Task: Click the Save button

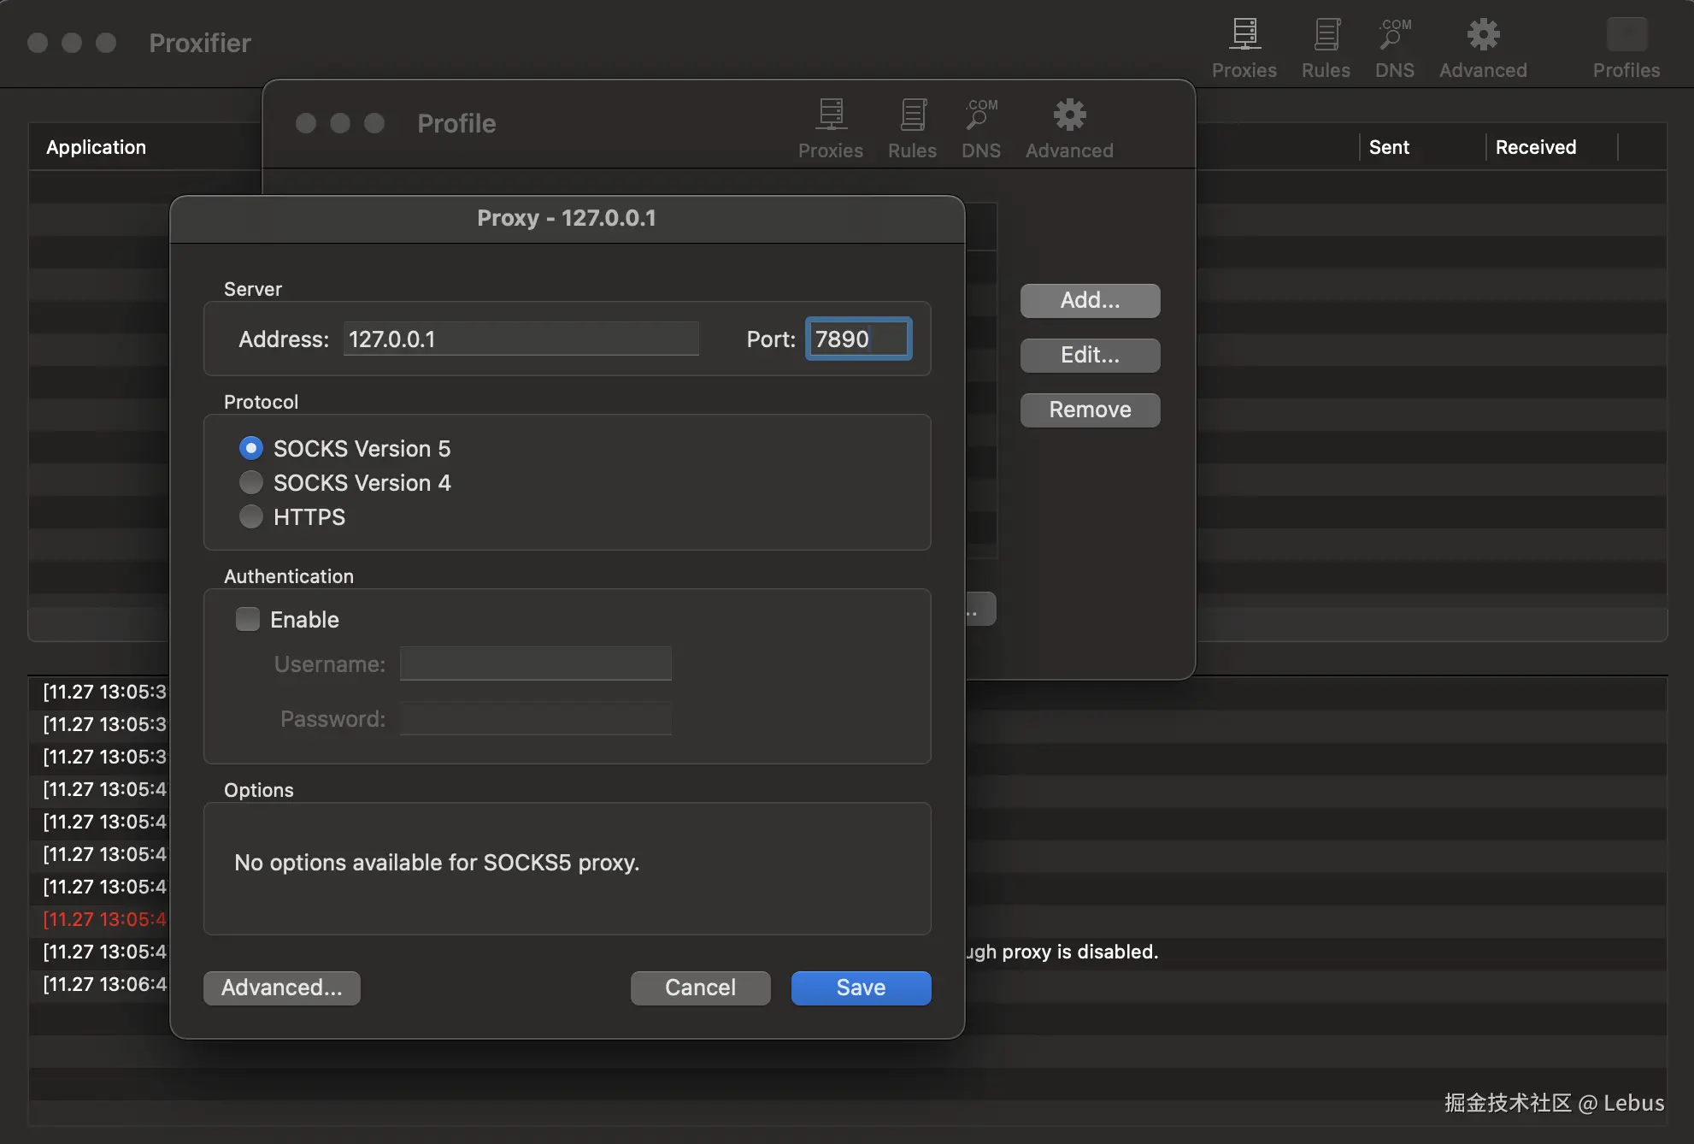Action: point(861,988)
